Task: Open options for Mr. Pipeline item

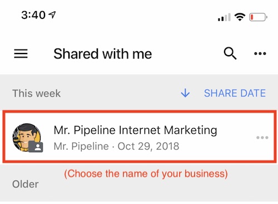Action: (x=262, y=138)
